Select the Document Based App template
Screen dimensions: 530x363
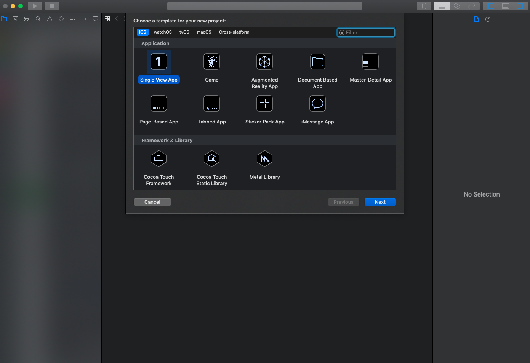coord(317,62)
